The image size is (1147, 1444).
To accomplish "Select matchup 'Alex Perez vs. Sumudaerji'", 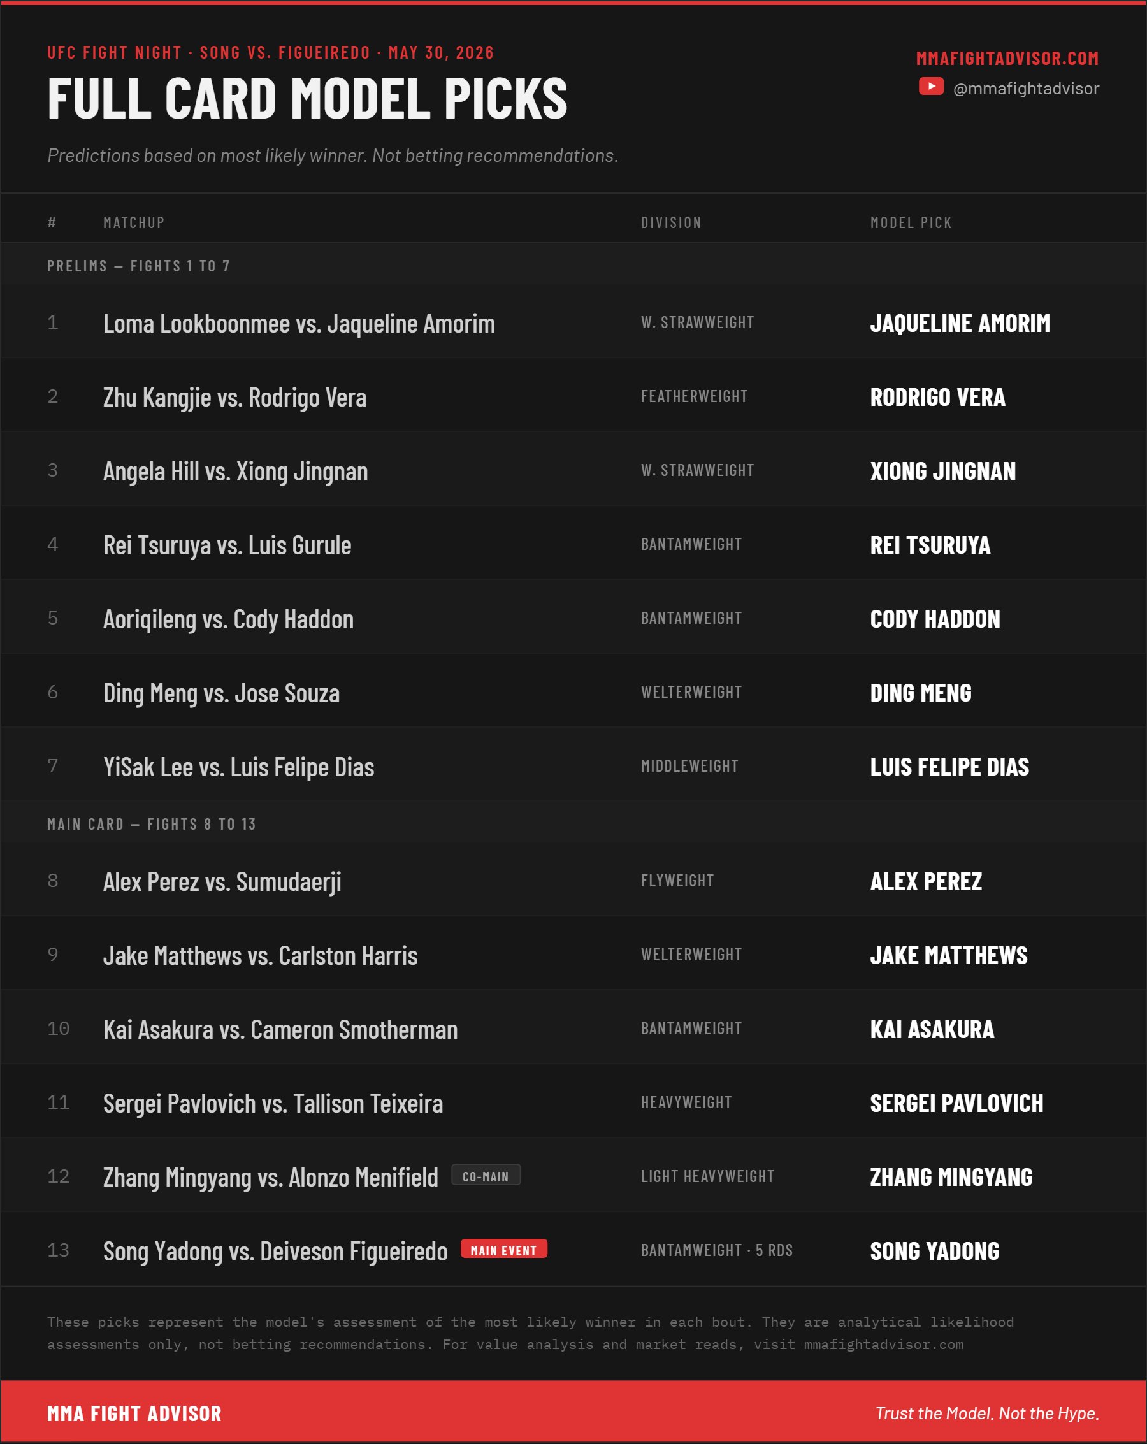I will pyautogui.click(x=222, y=881).
